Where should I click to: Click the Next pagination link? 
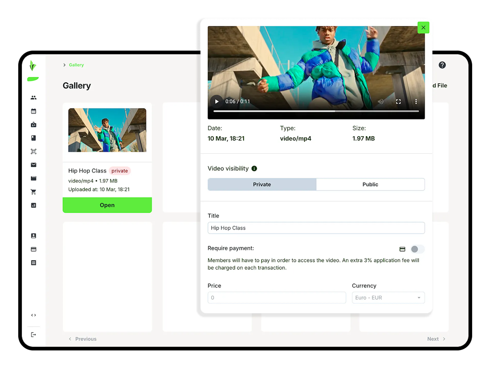tap(435, 339)
